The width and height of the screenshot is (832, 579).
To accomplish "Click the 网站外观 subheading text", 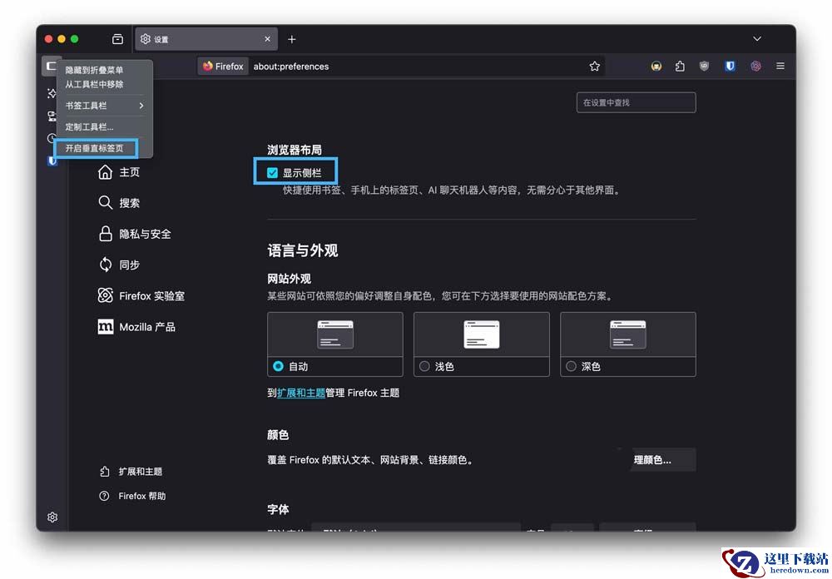I will pos(290,279).
